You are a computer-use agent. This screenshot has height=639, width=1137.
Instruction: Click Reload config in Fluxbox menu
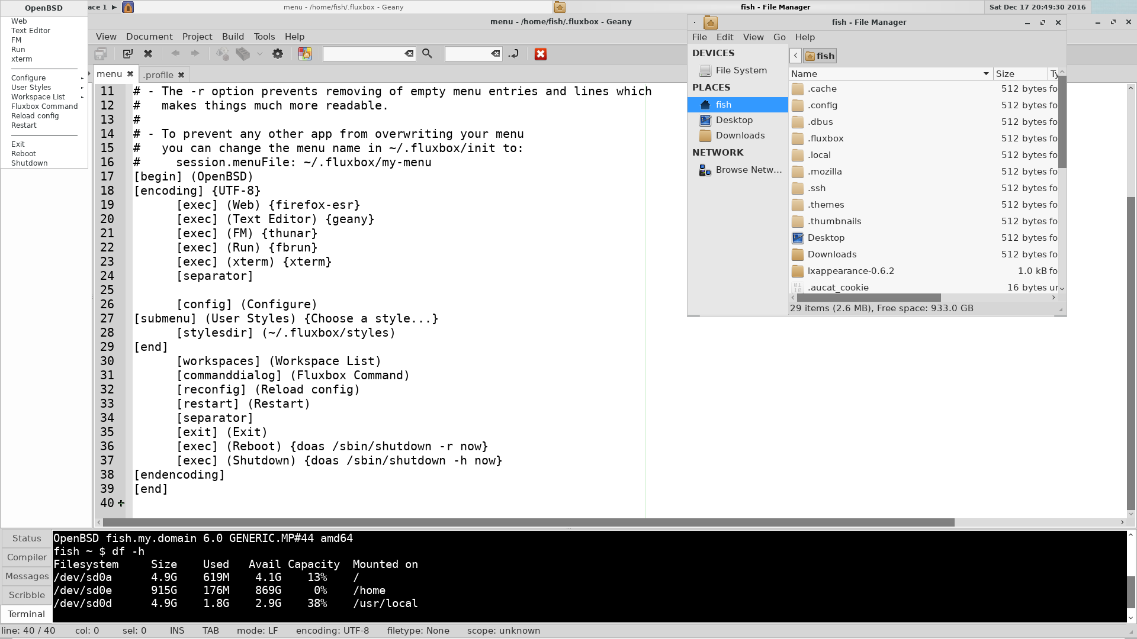tap(35, 116)
